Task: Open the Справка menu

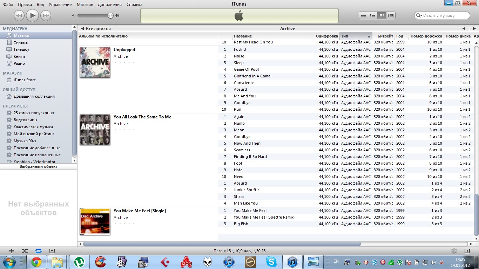Action: pyautogui.click(x=134, y=5)
